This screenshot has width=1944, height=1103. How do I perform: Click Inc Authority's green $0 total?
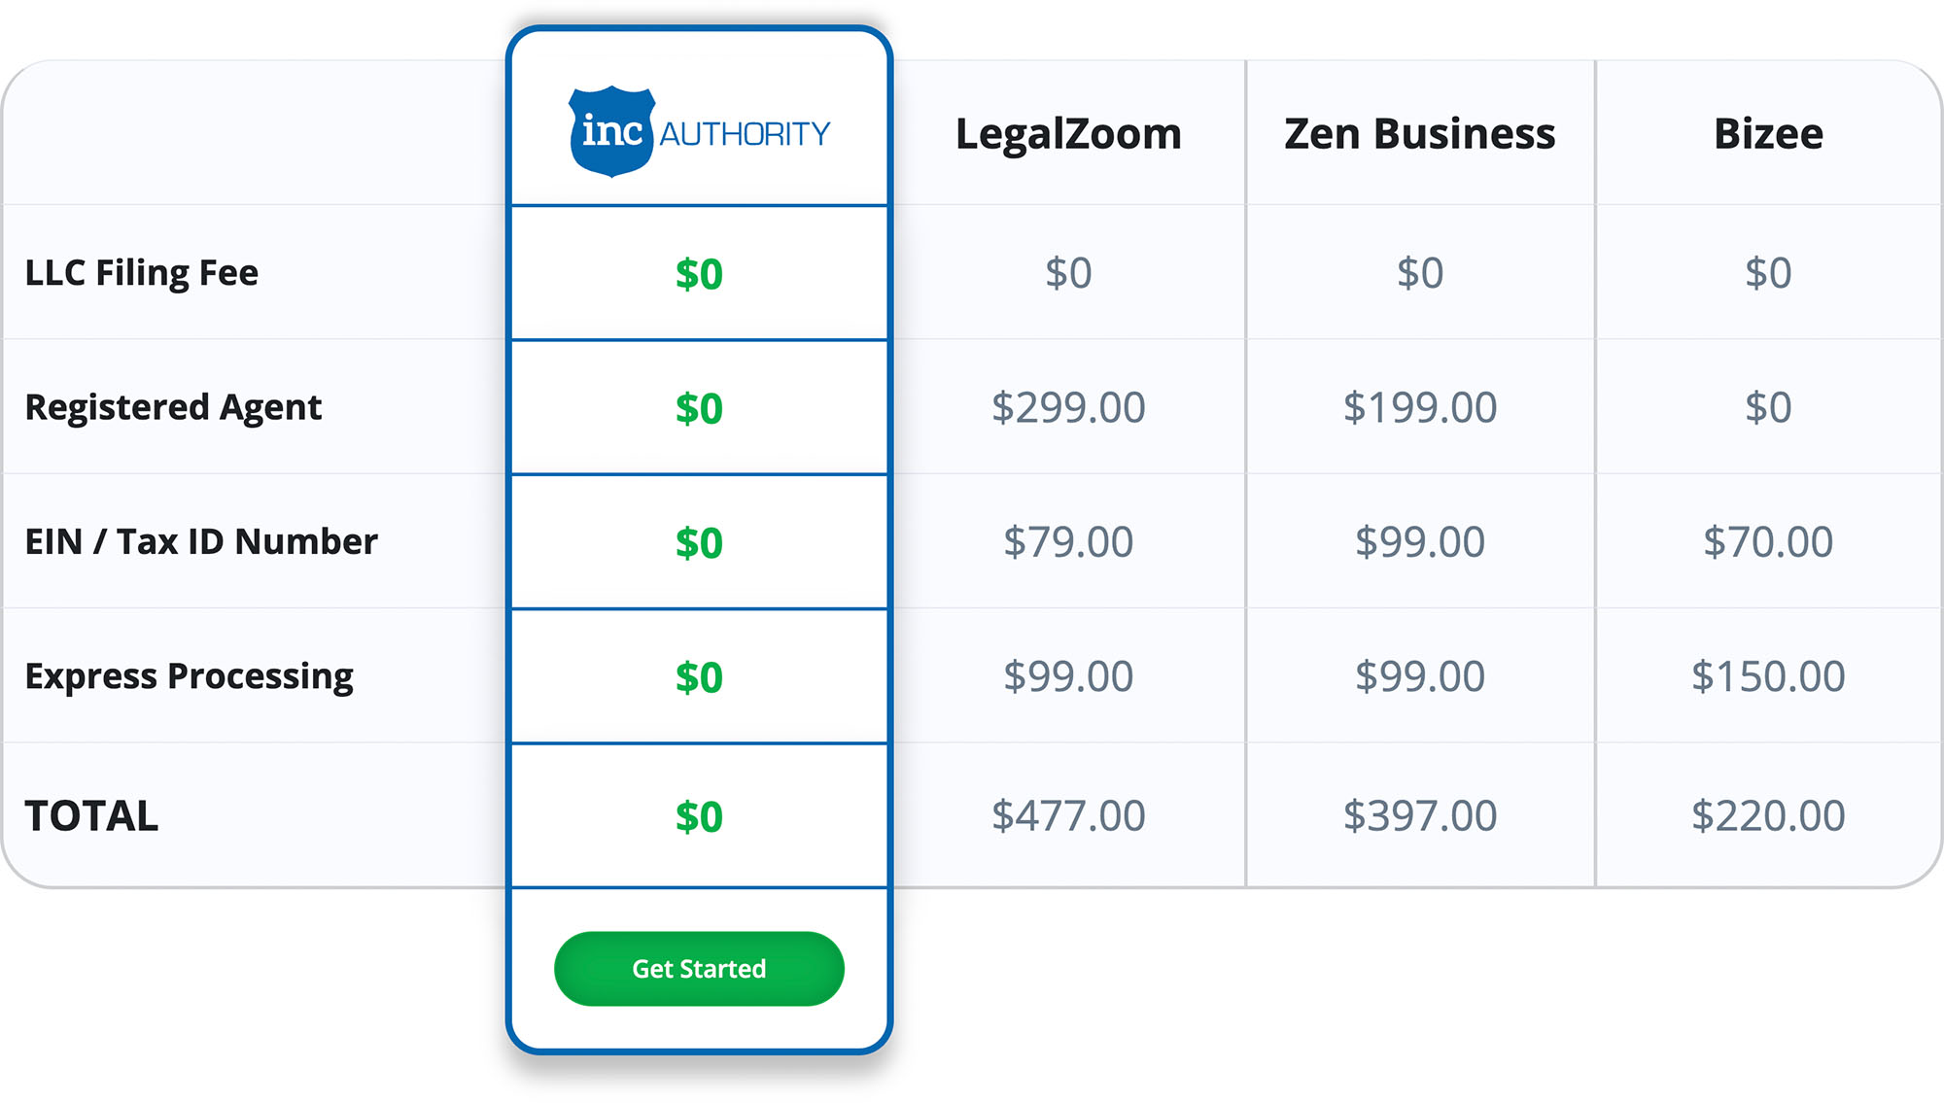pos(699,816)
